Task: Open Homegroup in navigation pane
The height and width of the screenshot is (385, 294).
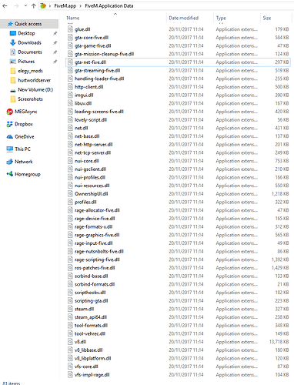Action: tap(28, 174)
